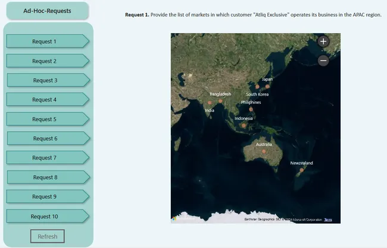Navigate to Request 4
The width and height of the screenshot is (387, 248).
tap(48, 100)
